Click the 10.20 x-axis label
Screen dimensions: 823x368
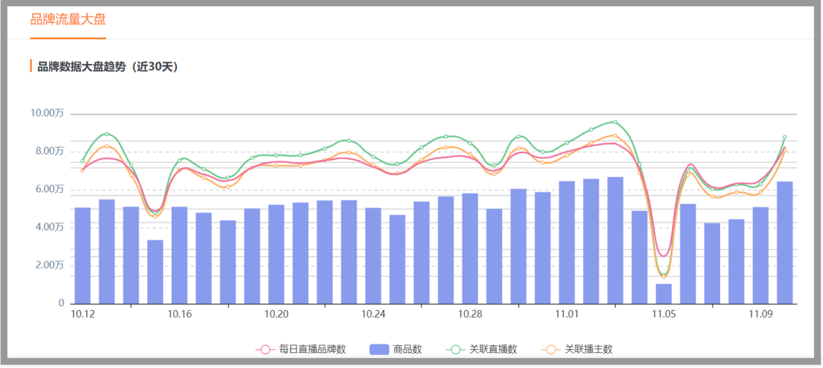pos(276,314)
